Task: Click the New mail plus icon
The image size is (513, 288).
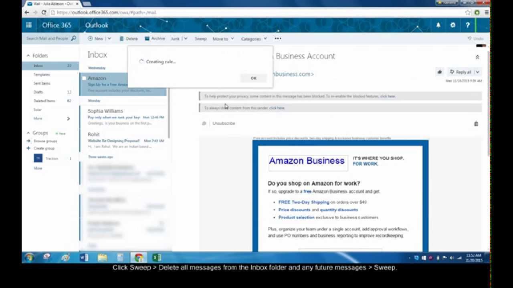Action: [90, 39]
